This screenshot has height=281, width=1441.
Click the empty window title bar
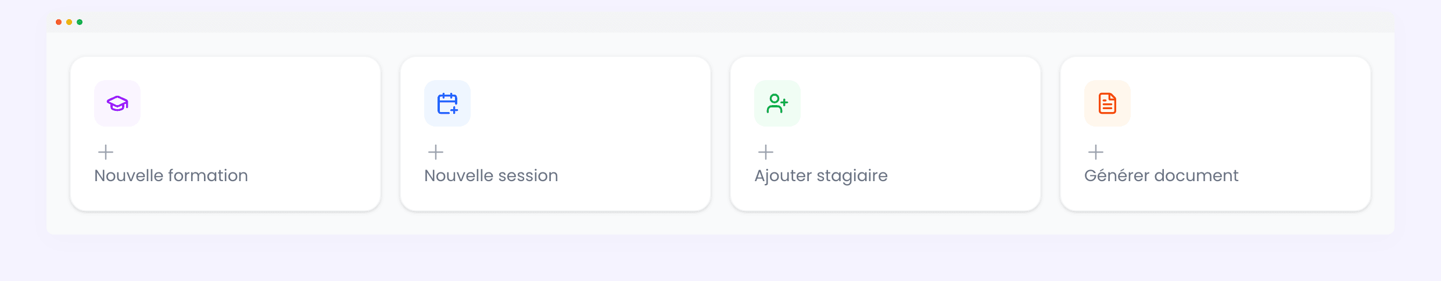coord(720,22)
